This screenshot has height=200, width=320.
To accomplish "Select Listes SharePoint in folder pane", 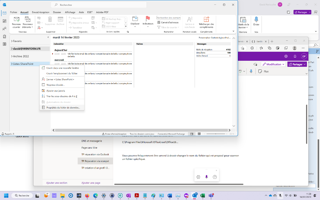I will [x=23, y=64].
